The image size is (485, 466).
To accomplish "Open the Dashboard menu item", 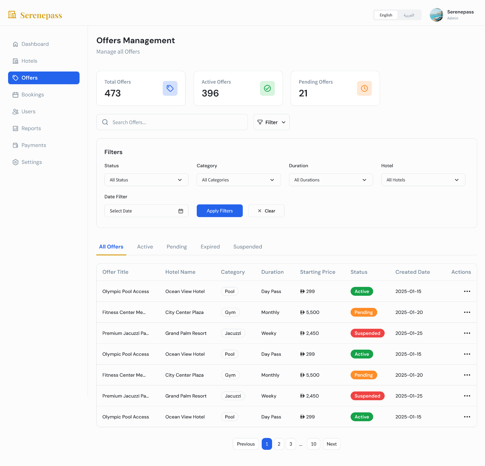I will (x=44, y=44).
